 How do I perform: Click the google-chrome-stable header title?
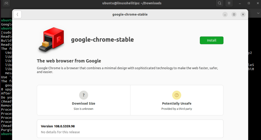(x=130, y=14)
